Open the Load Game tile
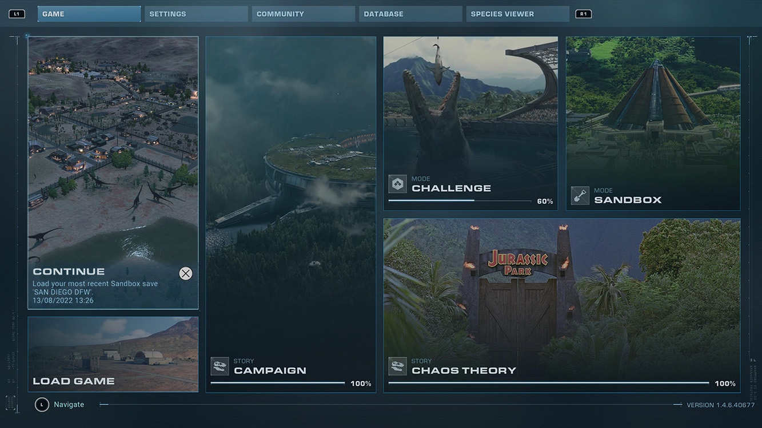This screenshot has width=762, height=428. point(113,354)
